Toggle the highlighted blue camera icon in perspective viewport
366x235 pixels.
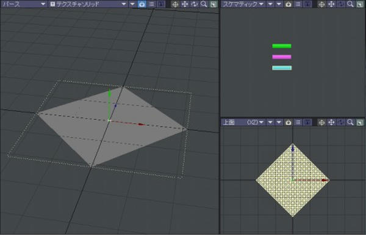142,4
